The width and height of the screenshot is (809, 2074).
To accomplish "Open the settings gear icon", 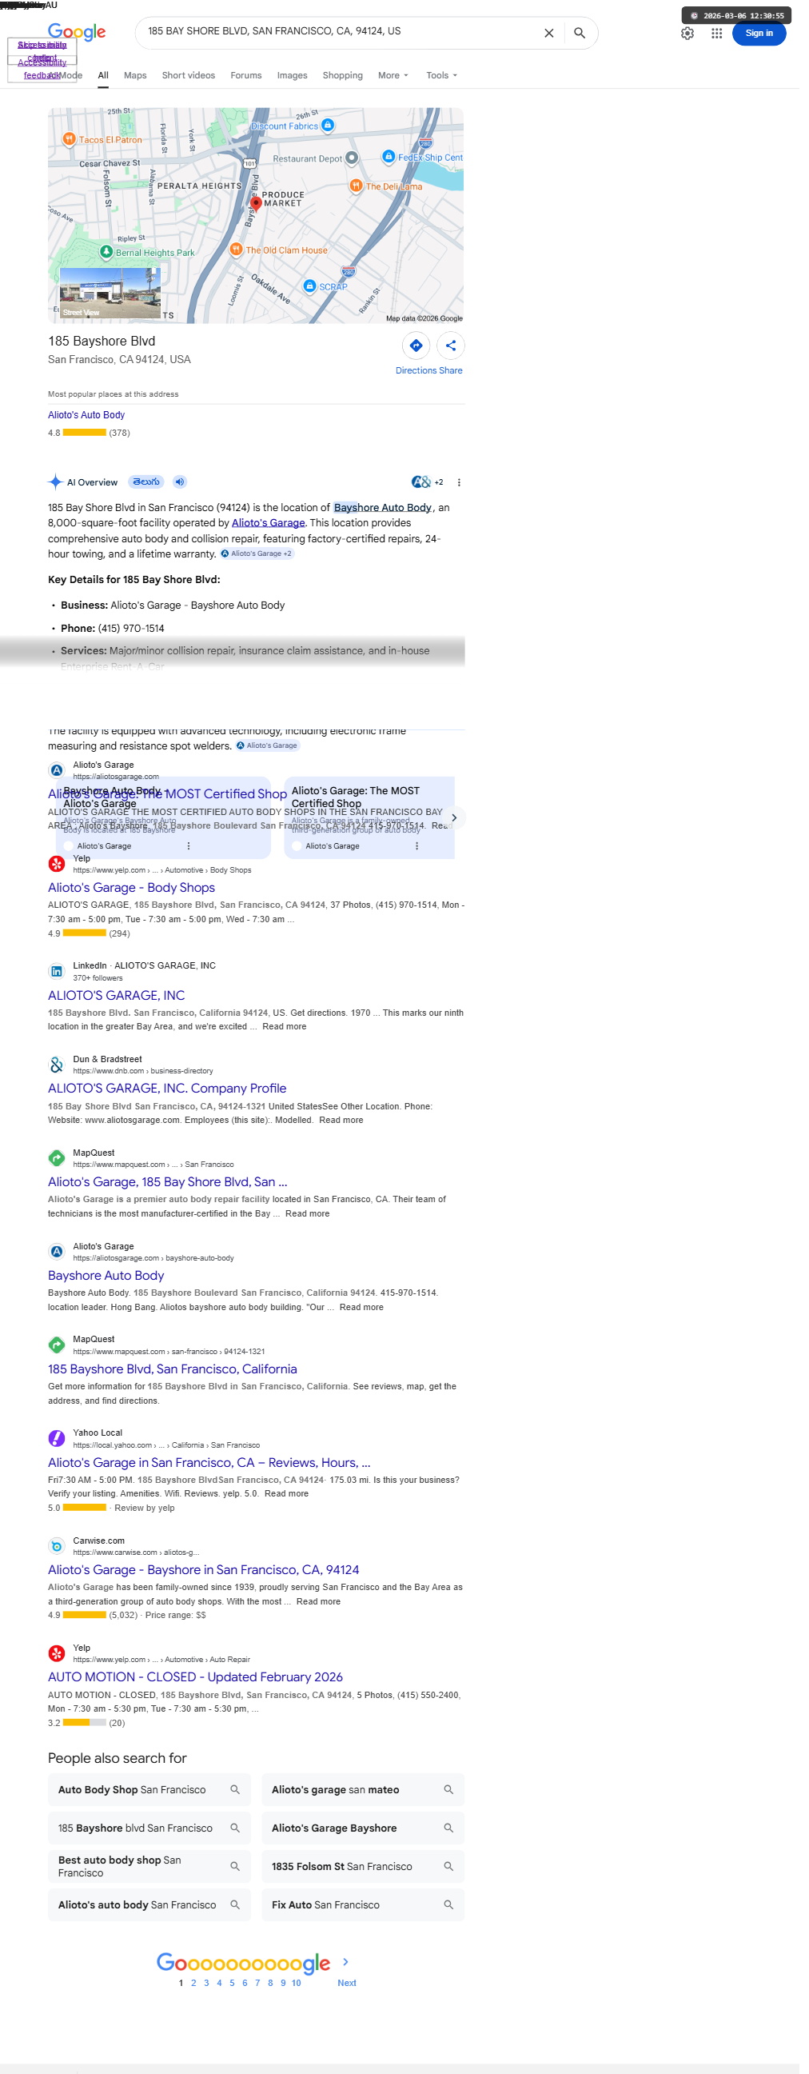I will pos(687,33).
